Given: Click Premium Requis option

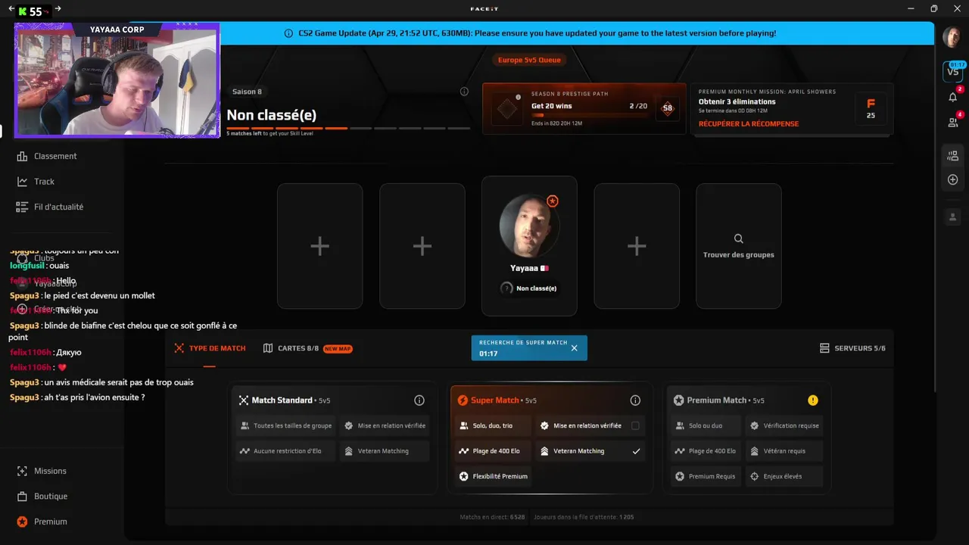Looking at the screenshot, I should pyautogui.click(x=706, y=476).
